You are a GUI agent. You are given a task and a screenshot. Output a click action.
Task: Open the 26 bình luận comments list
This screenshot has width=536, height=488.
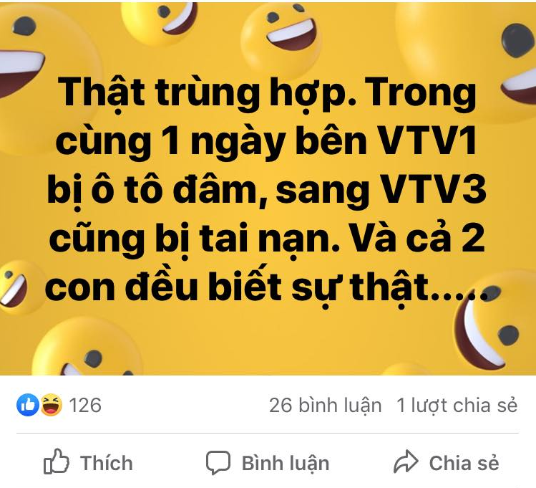tap(325, 406)
